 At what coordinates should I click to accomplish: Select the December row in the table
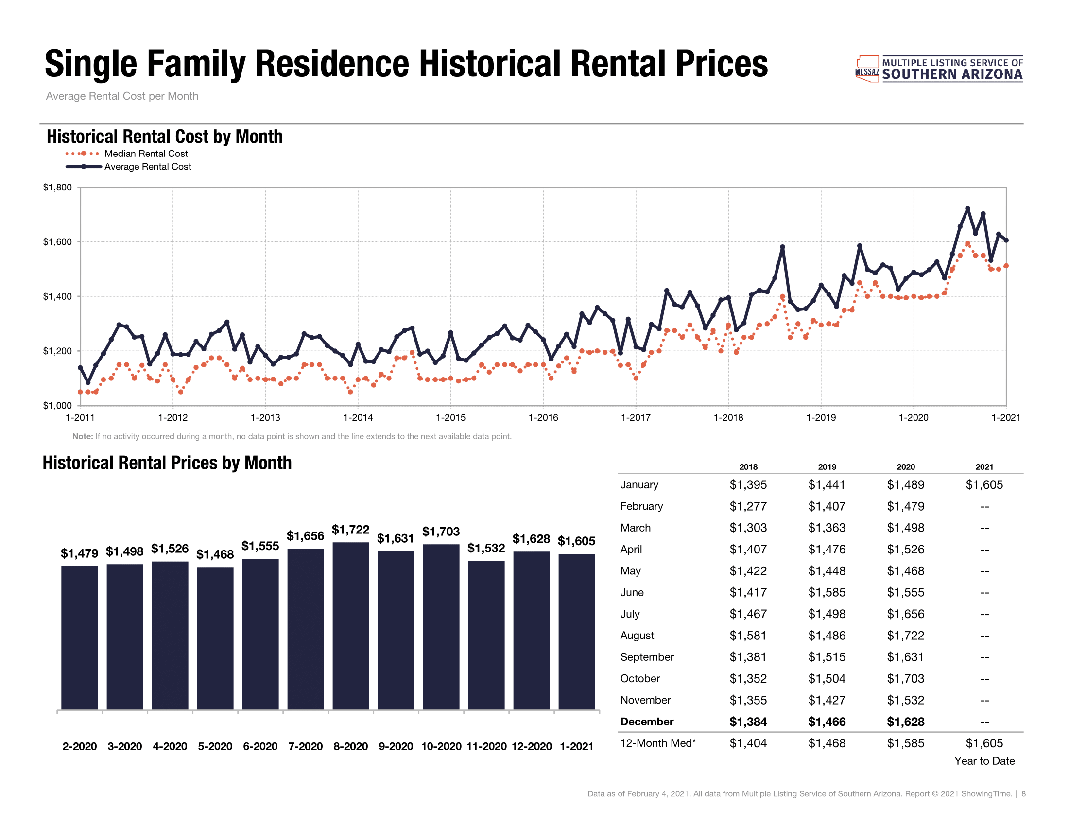[x=647, y=721]
